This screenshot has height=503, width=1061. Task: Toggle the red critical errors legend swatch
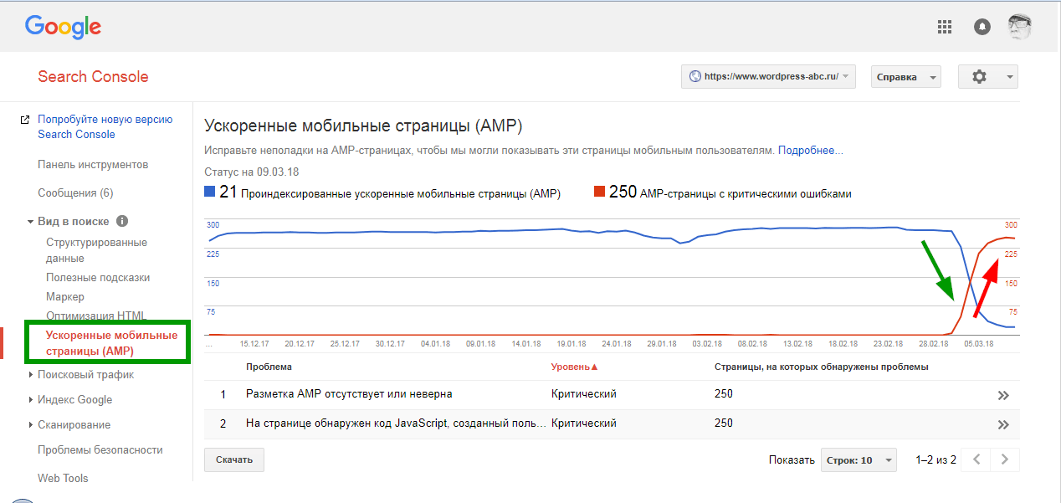click(598, 192)
